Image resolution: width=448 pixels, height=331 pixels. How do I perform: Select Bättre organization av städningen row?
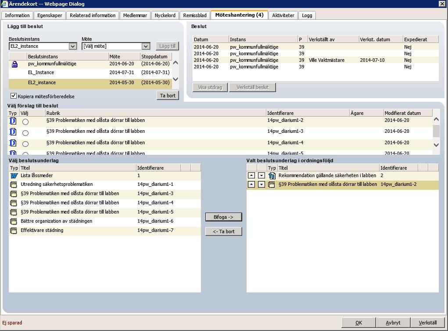point(105,221)
